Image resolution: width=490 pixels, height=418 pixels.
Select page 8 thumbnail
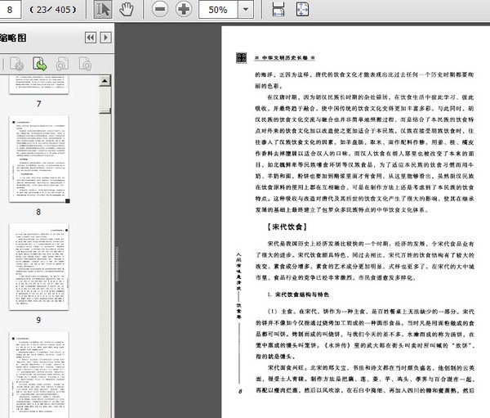pyautogui.click(x=39, y=159)
